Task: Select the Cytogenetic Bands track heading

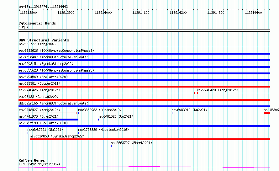Action: (x=37, y=23)
